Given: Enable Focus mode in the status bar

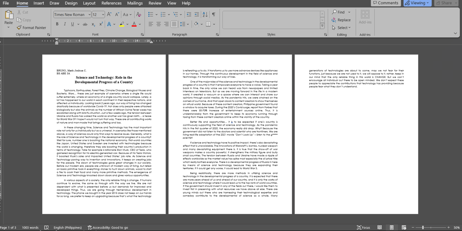Looking at the screenshot, I should [x=364, y=228].
